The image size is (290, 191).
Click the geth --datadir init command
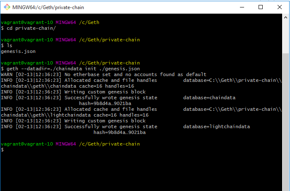70,69
